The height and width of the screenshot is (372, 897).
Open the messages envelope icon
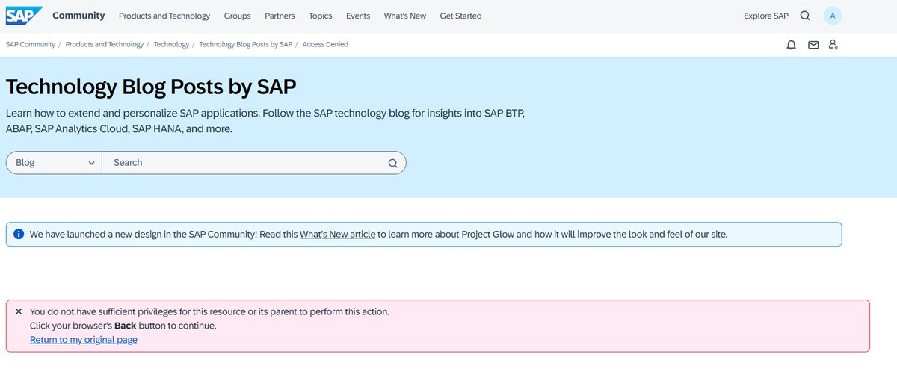(x=813, y=45)
